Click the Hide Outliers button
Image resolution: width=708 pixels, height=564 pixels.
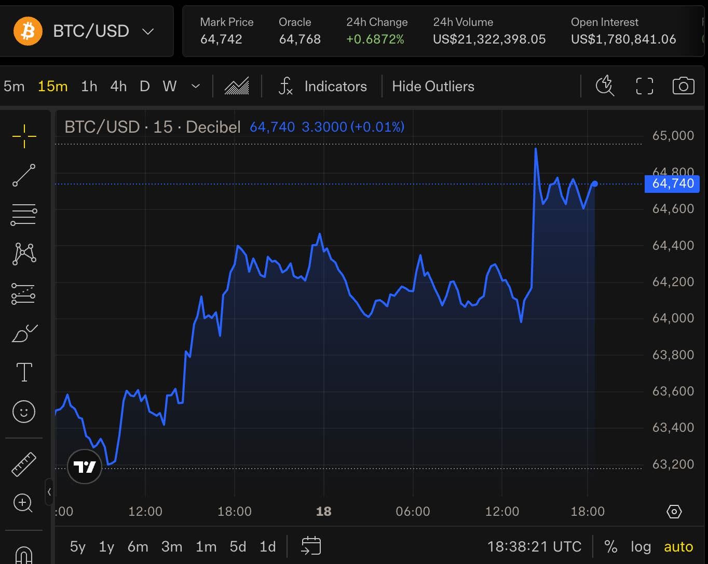click(433, 86)
